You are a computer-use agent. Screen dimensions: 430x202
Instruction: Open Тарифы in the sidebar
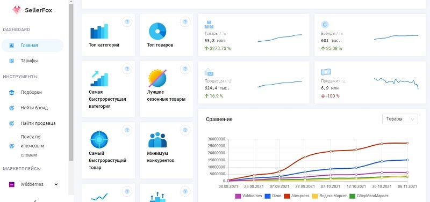click(29, 61)
